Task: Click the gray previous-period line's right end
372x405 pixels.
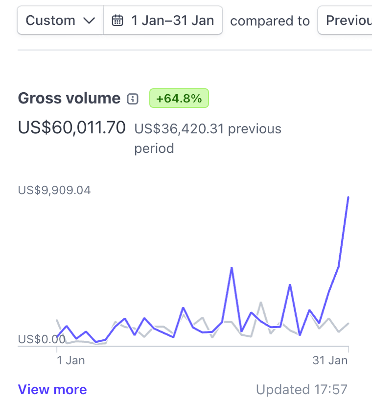Action: pos(348,324)
